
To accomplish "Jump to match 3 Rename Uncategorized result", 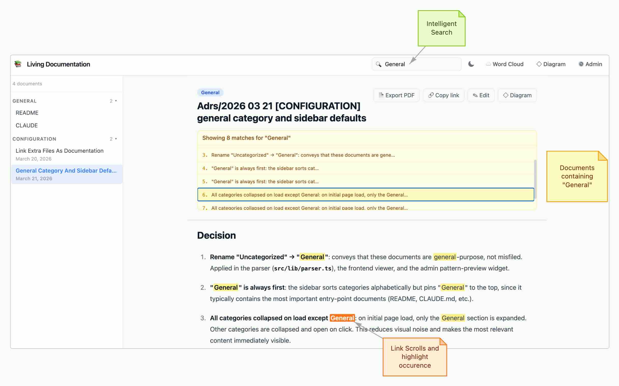I will [x=365, y=155].
